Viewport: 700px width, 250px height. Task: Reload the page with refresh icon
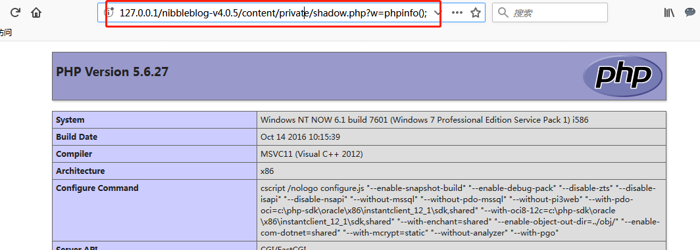16,12
